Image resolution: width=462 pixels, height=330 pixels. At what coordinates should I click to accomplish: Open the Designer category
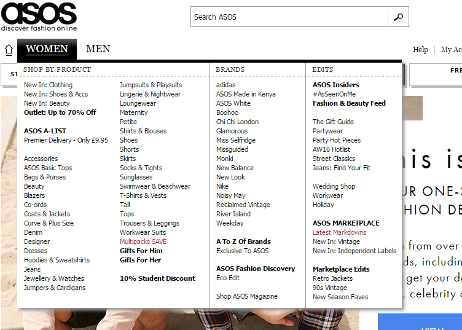37,242
